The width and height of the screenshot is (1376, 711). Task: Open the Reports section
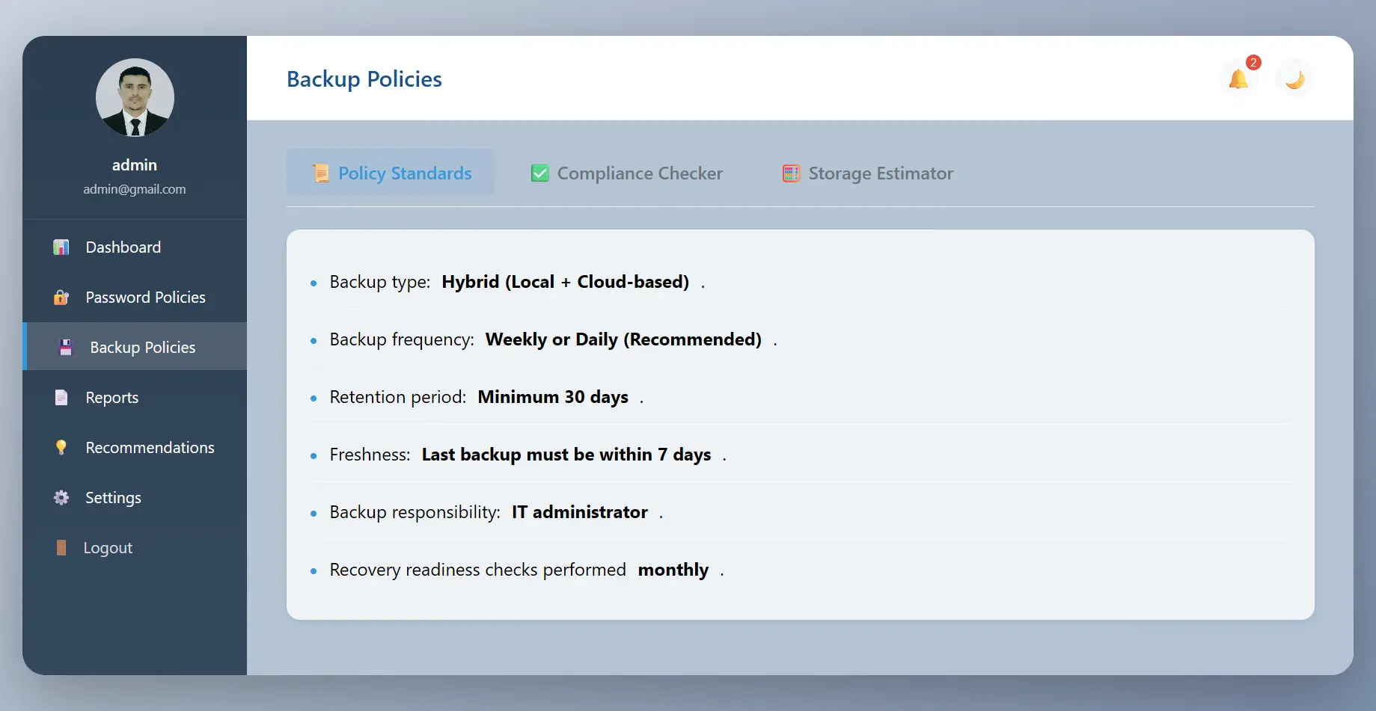(112, 398)
